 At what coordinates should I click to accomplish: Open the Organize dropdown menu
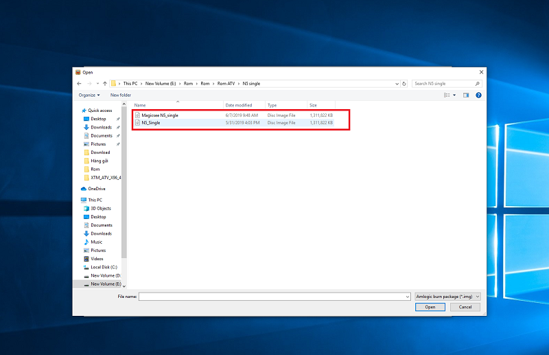pyautogui.click(x=89, y=95)
